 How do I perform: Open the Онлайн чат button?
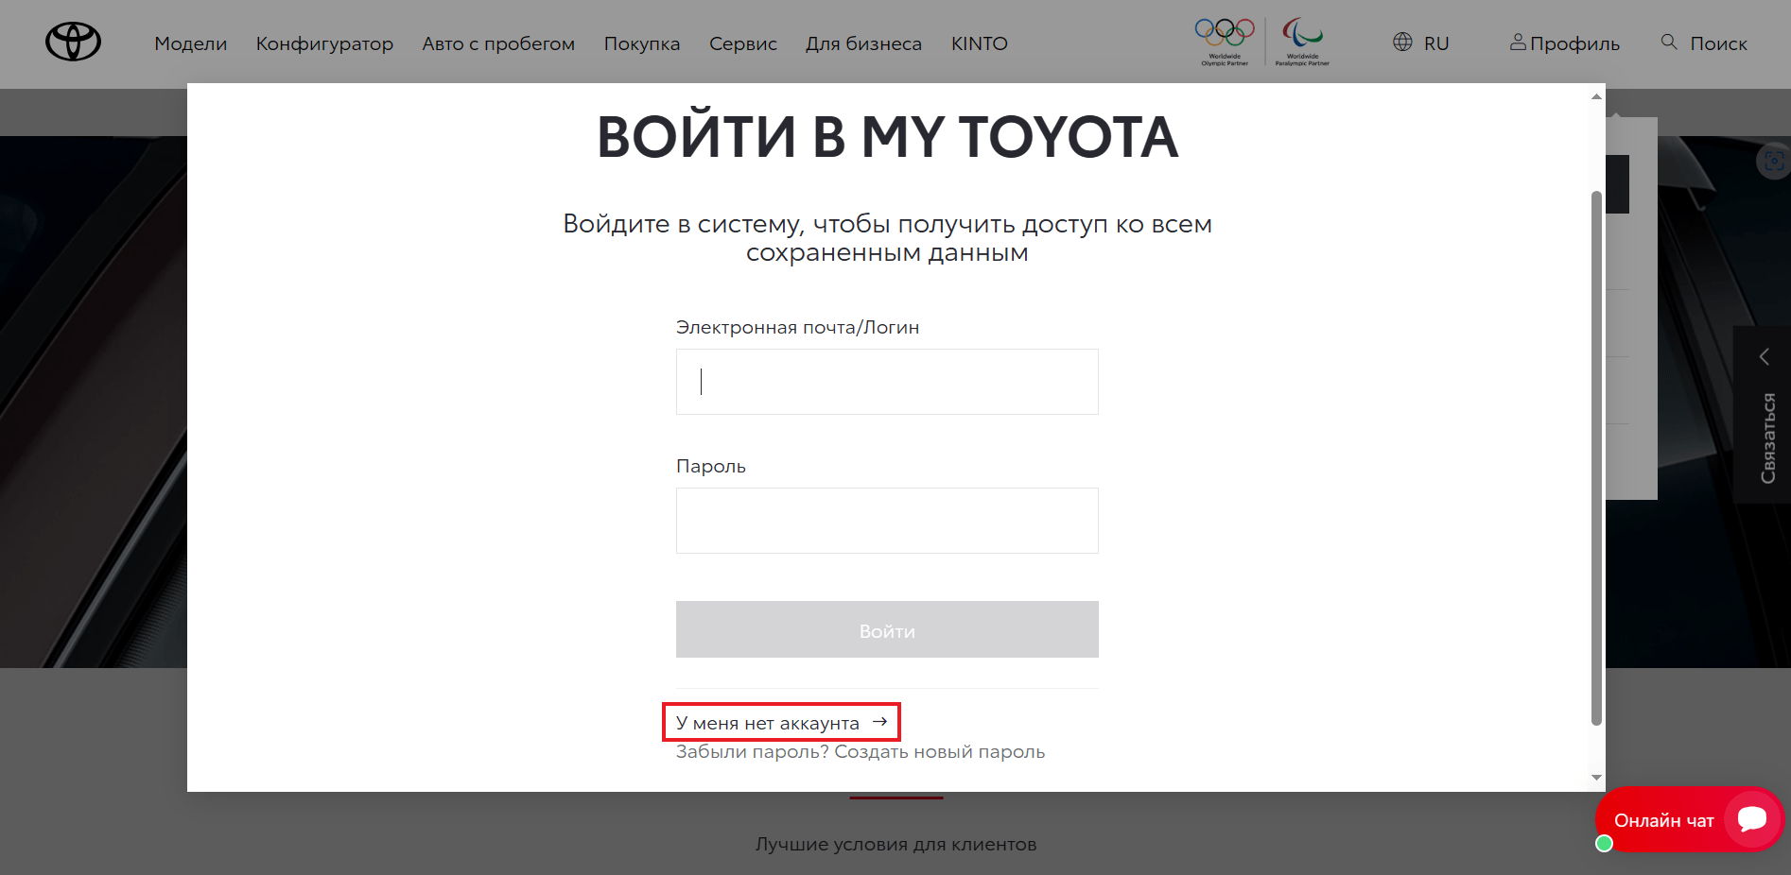click(x=1688, y=819)
